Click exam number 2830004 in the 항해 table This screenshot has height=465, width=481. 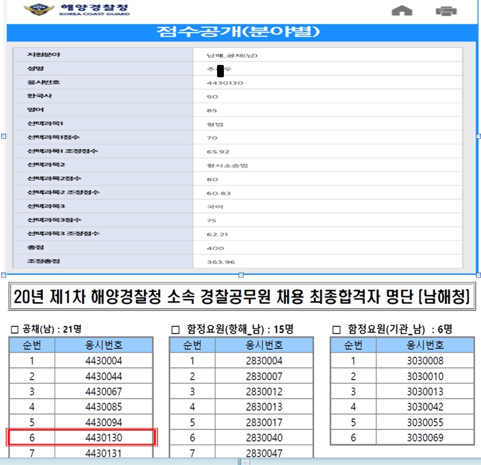264,361
